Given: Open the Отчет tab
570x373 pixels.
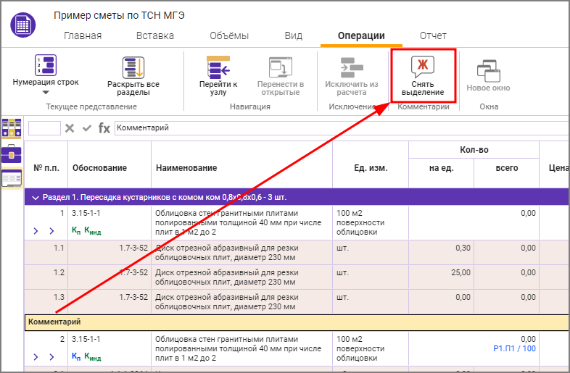Looking at the screenshot, I should (x=433, y=36).
